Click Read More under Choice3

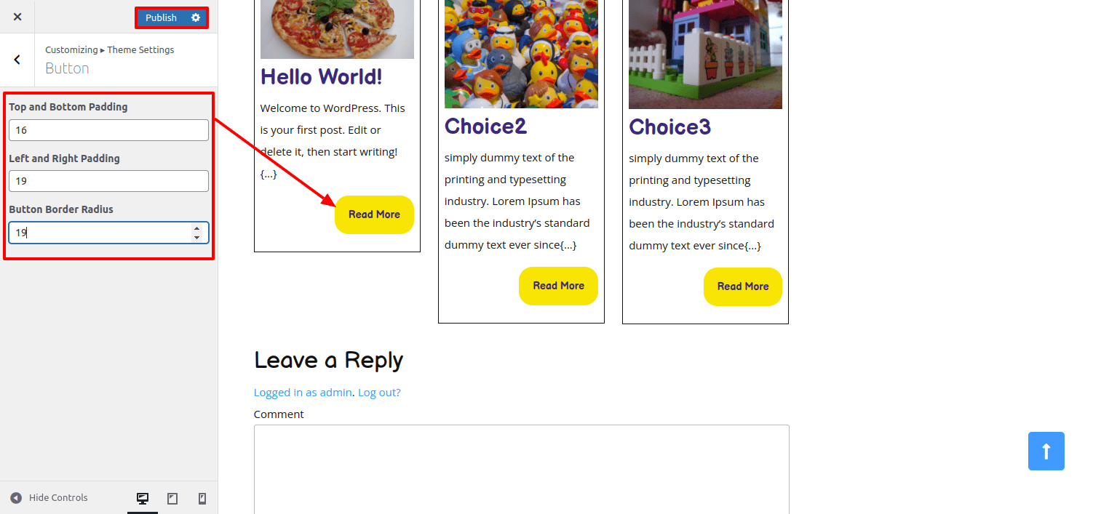742,286
